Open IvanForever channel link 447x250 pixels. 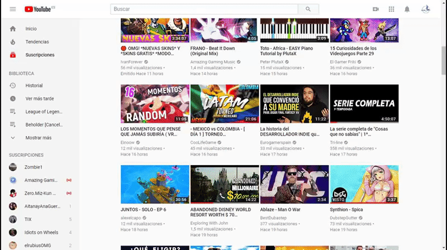point(131,62)
